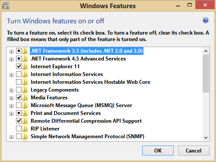This screenshot has width=216, height=162.
Task: Expand Simple Network Management Protocol (SNMP) node
Action: point(11,137)
